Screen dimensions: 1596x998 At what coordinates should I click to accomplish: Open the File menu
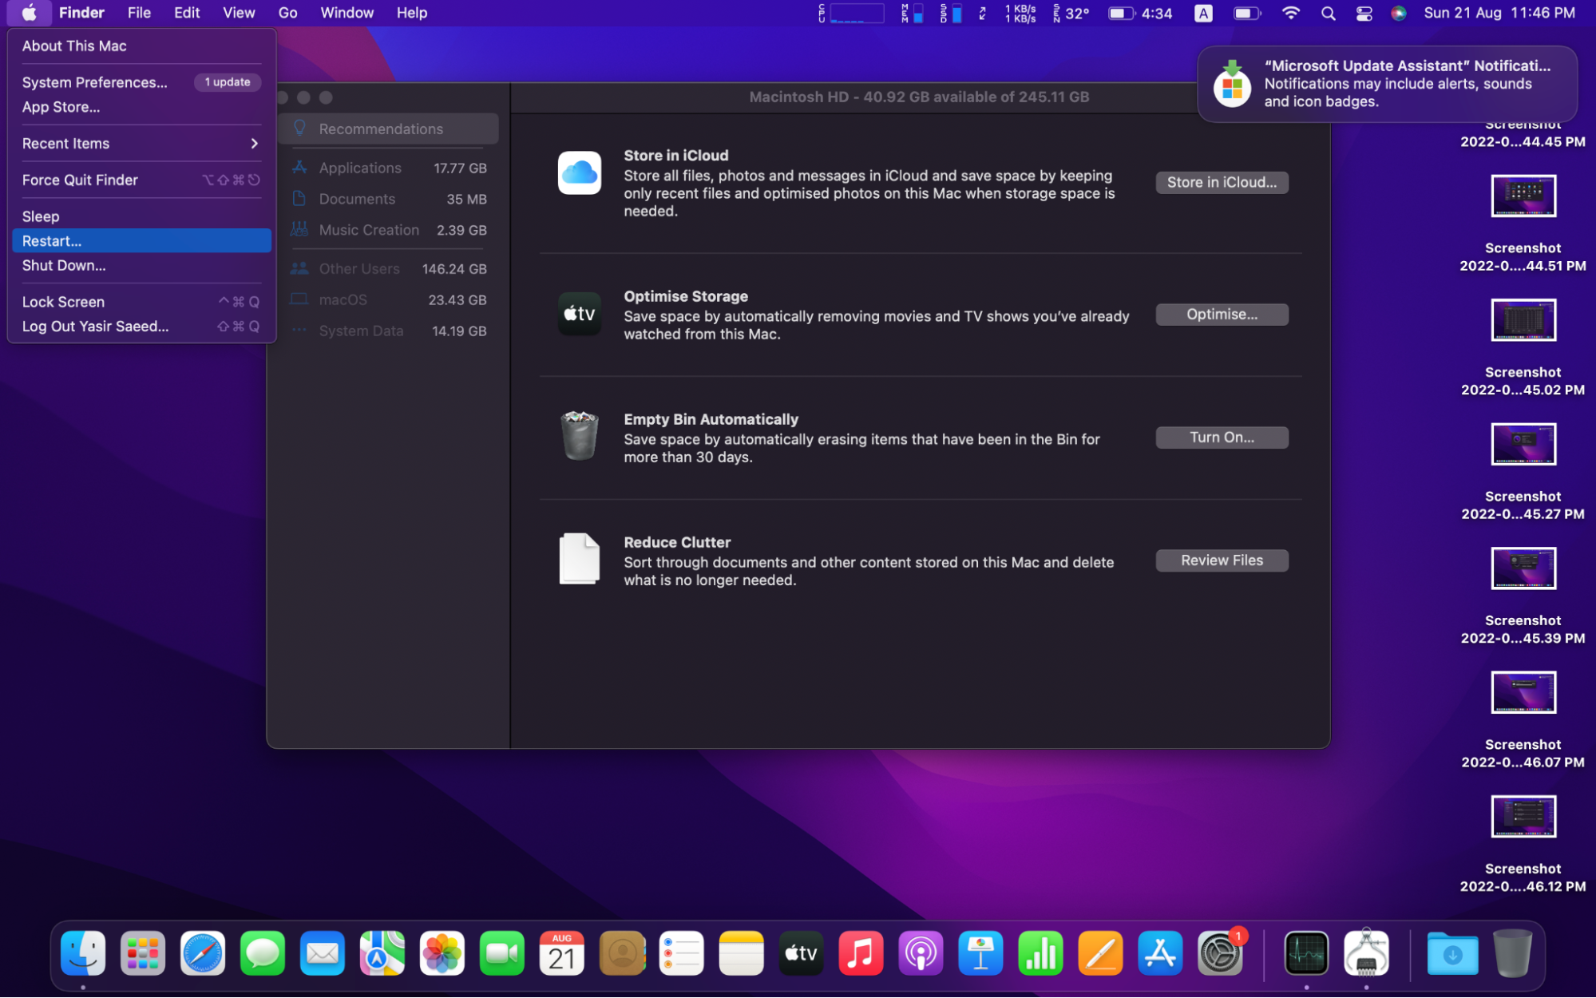139,13
